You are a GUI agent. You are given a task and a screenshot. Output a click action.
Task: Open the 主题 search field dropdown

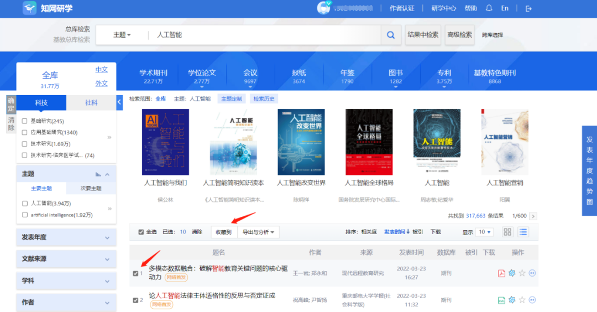(122, 35)
